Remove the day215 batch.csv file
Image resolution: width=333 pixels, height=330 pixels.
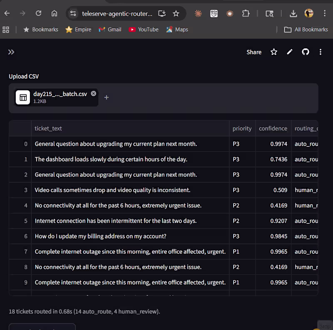[93, 94]
